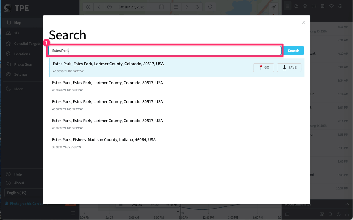Click the 3:17 AM event time
Viewport: 353px width, 220px height.
[x=343, y=27]
